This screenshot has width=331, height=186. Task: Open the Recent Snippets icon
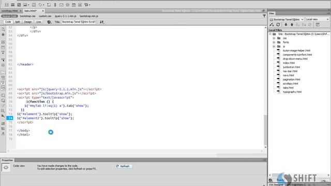pyautogui.click(x=3, y=111)
